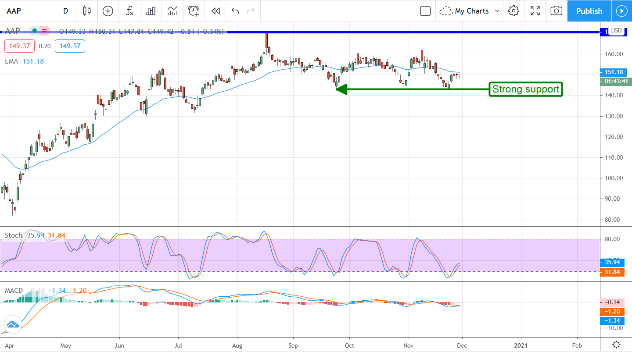Click the 35.94 Stoch axis label

pyautogui.click(x=613, y=263)
